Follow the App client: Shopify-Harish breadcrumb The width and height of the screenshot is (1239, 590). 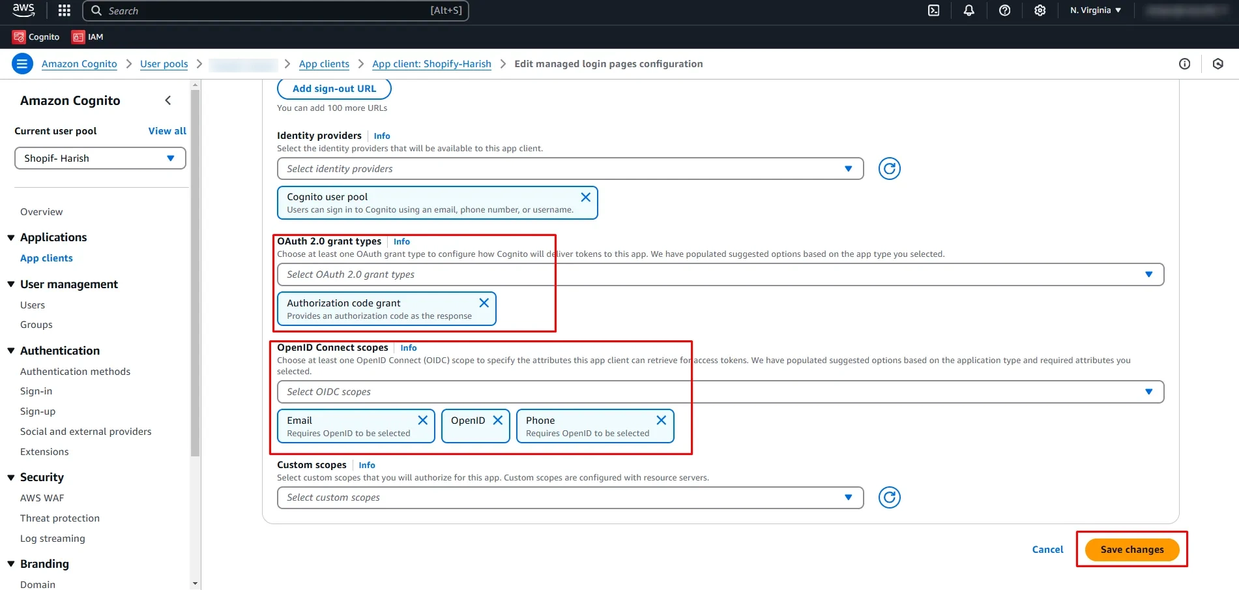(x=431, y=64)
